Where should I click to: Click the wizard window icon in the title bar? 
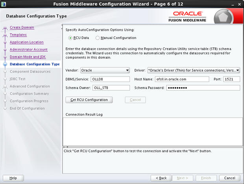[x=4, y=4]
